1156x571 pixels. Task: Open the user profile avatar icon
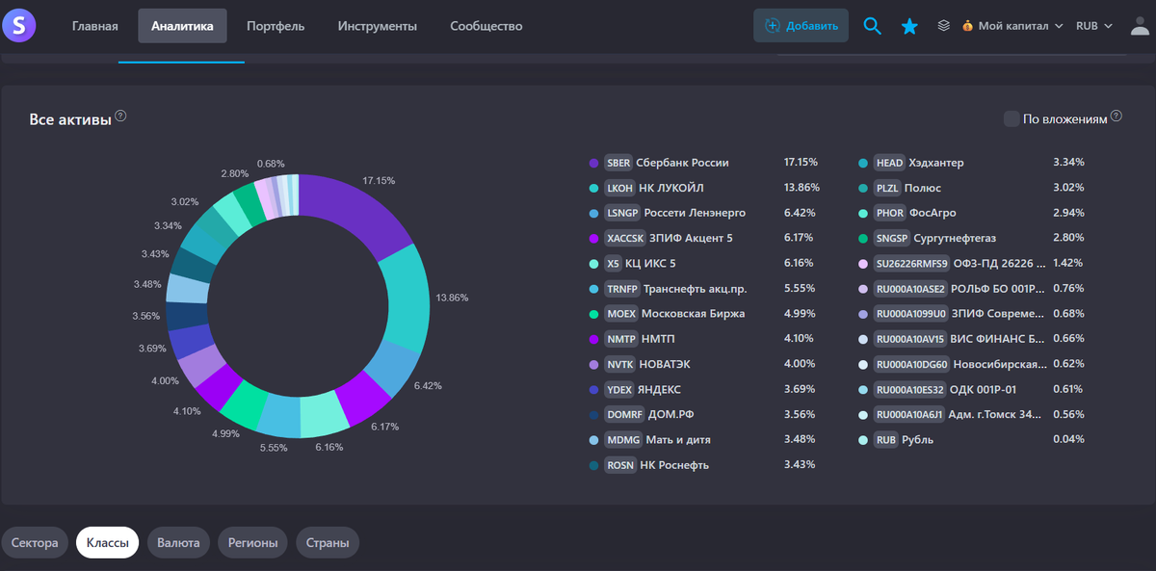1140,26
